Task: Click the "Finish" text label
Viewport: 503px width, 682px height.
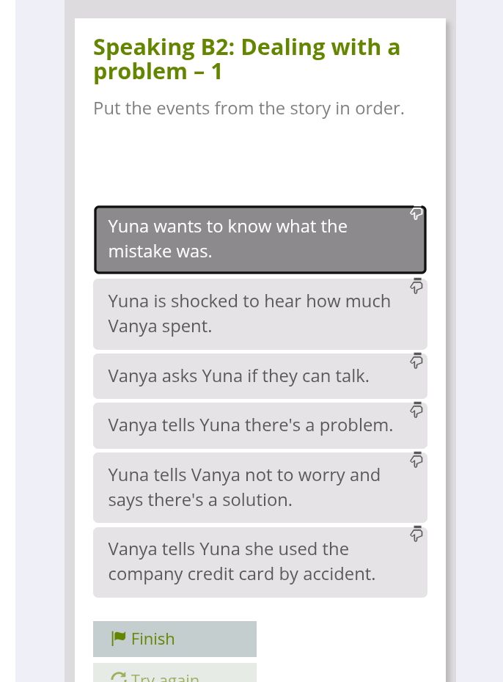Action: coord(153,638)
